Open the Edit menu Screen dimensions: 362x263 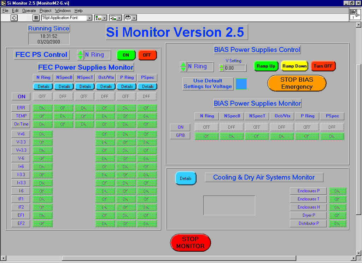click(15, 11)
